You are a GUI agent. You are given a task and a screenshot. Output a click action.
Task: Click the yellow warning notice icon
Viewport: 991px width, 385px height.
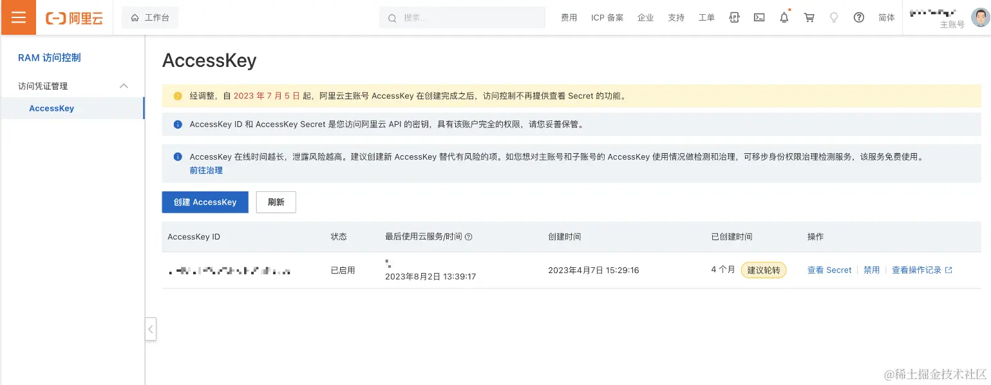[x=178, y=96]
